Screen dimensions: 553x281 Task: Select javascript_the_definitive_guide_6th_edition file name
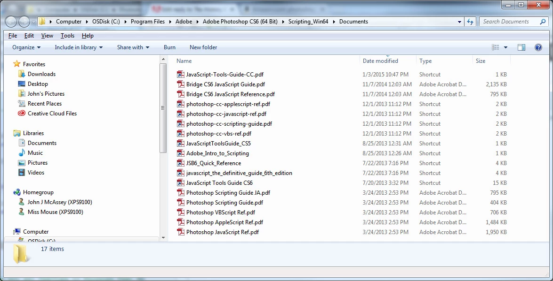(x=239, y=173)
